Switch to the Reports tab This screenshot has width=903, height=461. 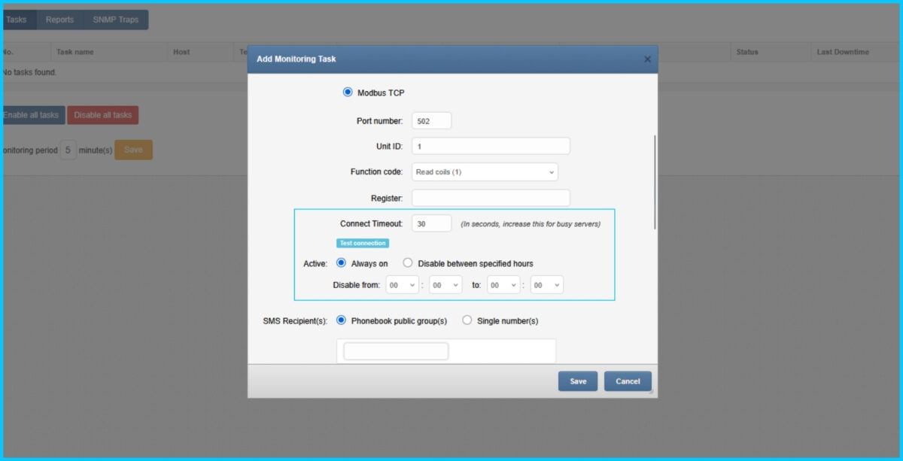pos(59,20)
